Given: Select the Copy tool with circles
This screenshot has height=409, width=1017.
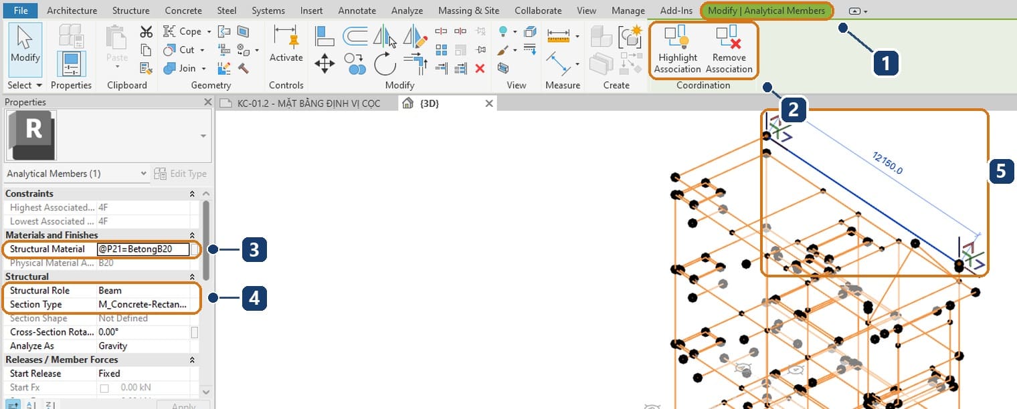Looking at the screenshot, I should coord(355,64).
